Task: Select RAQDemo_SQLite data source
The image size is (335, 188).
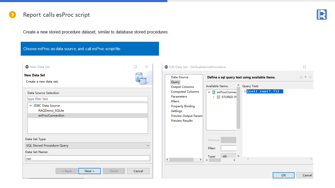Action: click(51, 111)
